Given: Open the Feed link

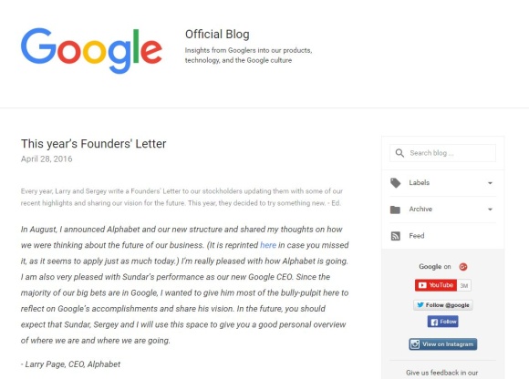Looking at the screenshot, I should (417, 236).
